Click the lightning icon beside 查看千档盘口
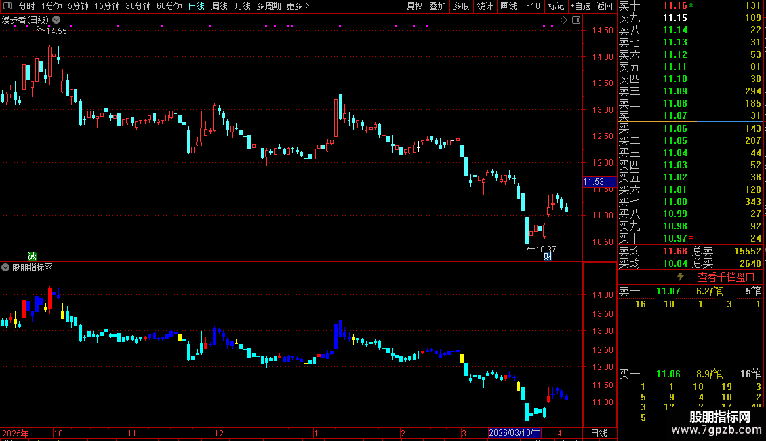 (681, 277)
